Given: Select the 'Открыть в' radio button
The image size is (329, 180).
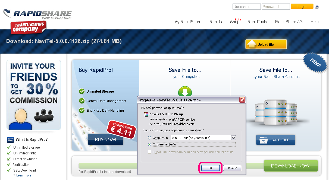Looking at the screenshot, I should click(x=149, y=138).
